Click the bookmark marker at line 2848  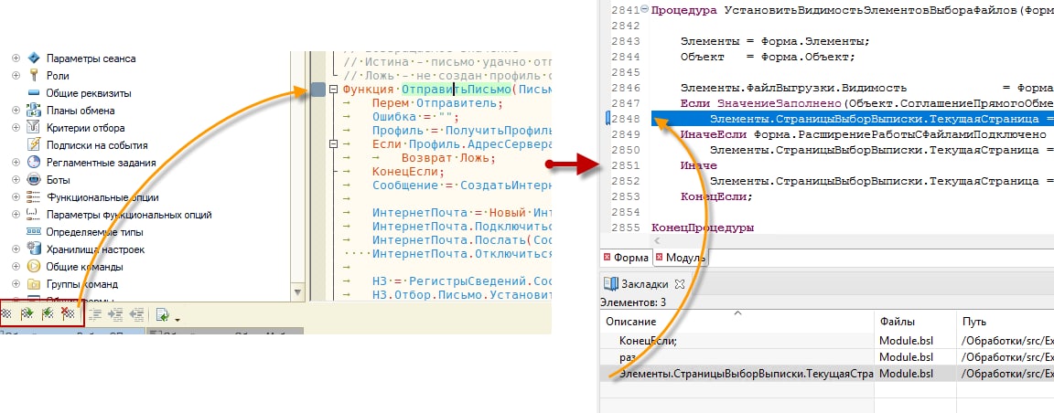[x=608, y=119]
